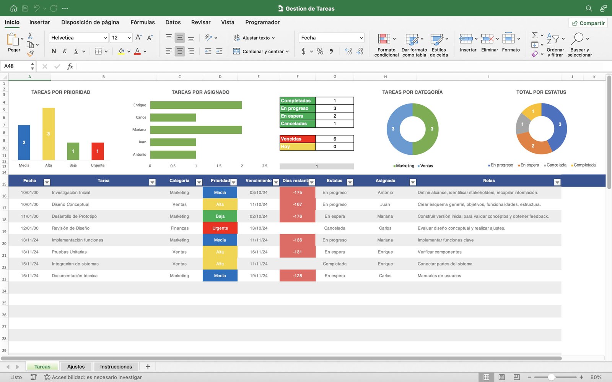This screenshot has width=612, height=382.
Task: Click the percent style icon
Action: point(320,52)
